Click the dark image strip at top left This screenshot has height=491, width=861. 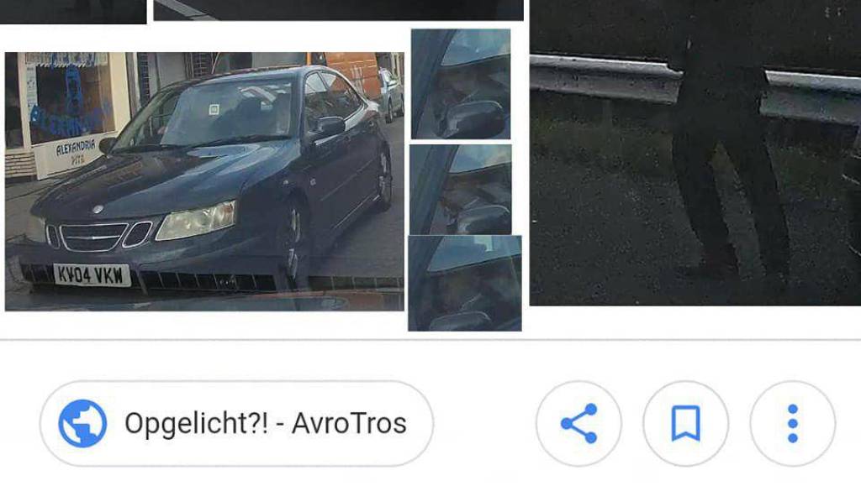[x=73, y=12]
